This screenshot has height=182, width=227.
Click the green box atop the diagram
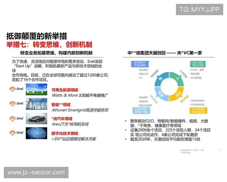pyautogui.click(x=198, y=64)
